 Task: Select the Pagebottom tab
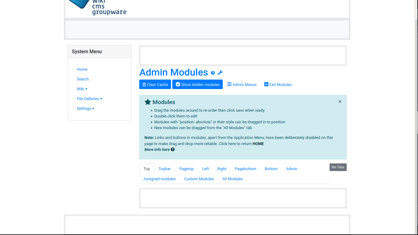pyautogui.click(x=245, y=169)
